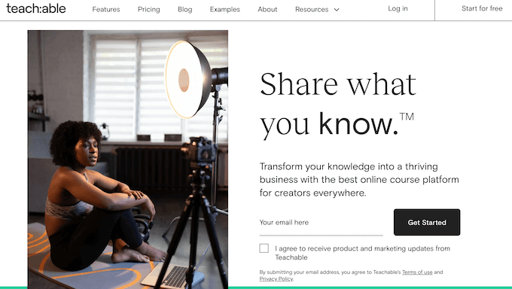The image size is (512, 289).
Task: Click the green bar at page bottom
Action: pyautogui.click(x=256, y=287)
